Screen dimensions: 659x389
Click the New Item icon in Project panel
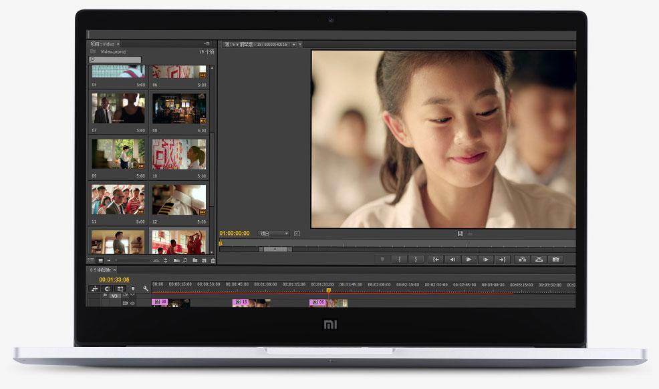[205, 261]
